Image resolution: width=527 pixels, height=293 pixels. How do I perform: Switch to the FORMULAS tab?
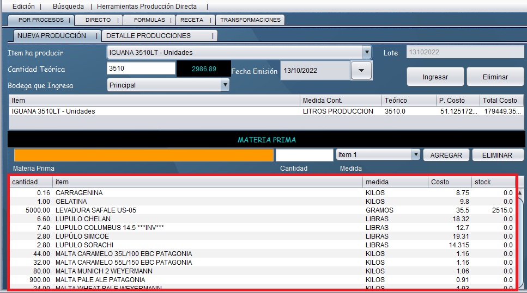click(149, 20)
